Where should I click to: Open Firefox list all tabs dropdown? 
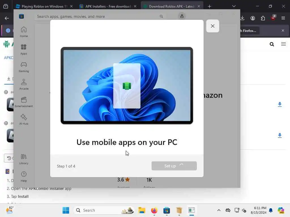click(x=234, y=6)
